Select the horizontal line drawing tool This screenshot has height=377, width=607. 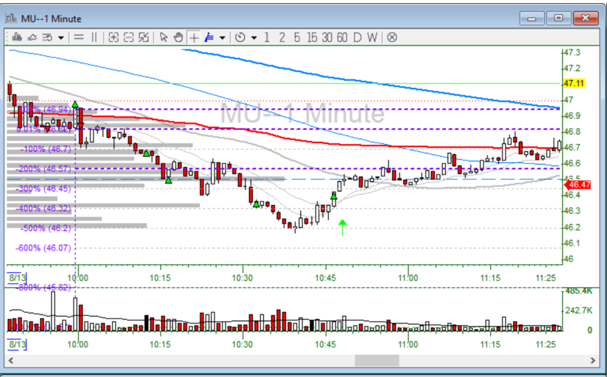(78, 37)
